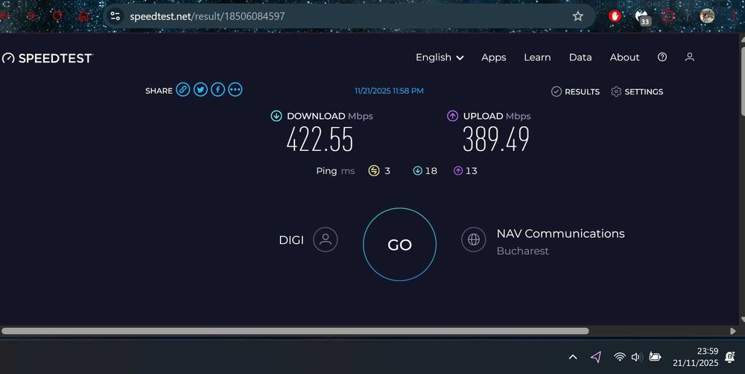Click the Ping ms label

click(x=335, y=171)
